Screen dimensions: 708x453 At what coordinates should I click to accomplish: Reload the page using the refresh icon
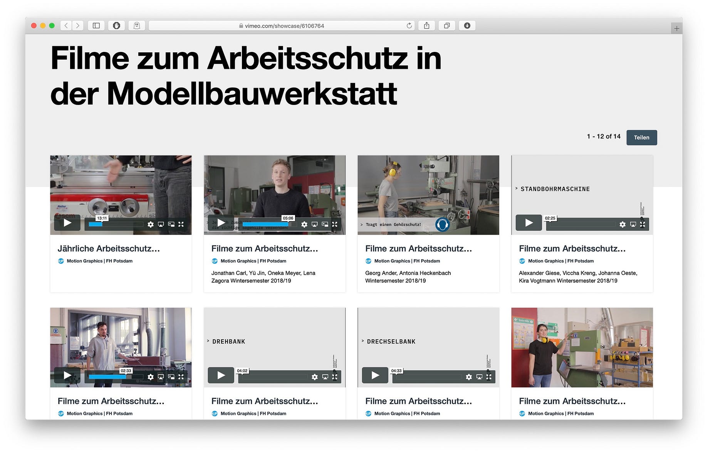(409, 26)
